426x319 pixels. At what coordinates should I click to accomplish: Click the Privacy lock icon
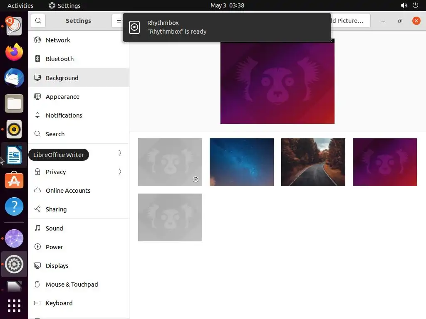point(37,172)
